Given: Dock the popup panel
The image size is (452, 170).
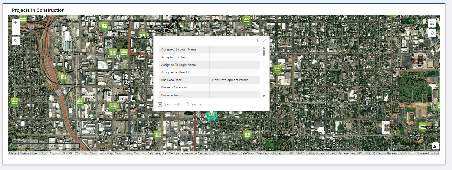Looking at the screenshot, I should click(256, 41).
